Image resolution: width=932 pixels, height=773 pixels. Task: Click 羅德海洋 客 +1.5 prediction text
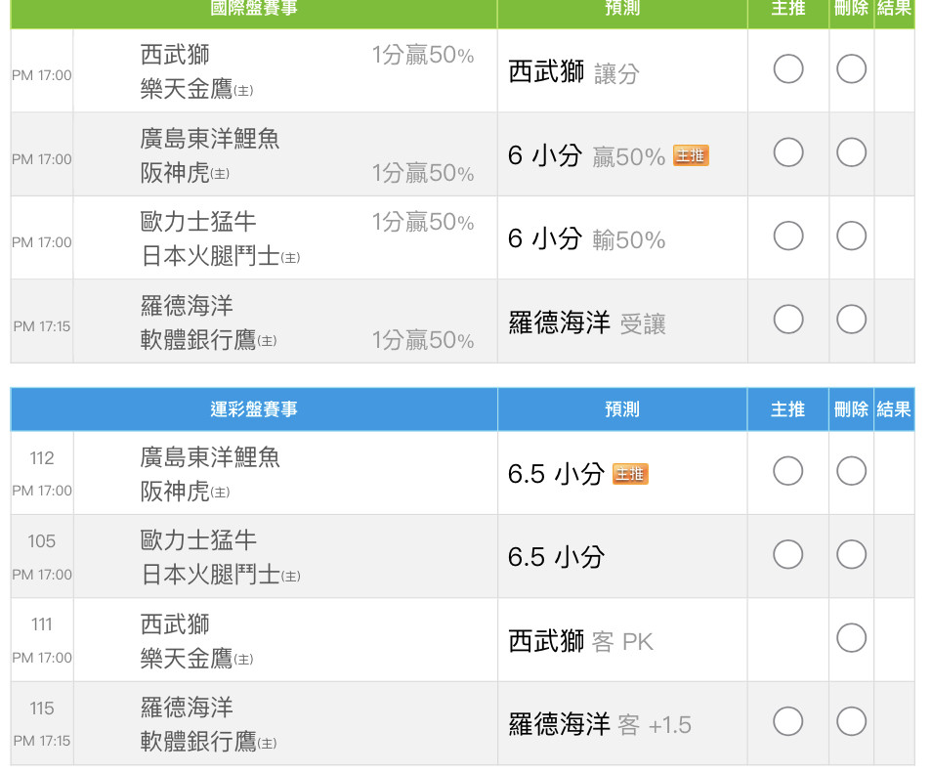(599, 724)
